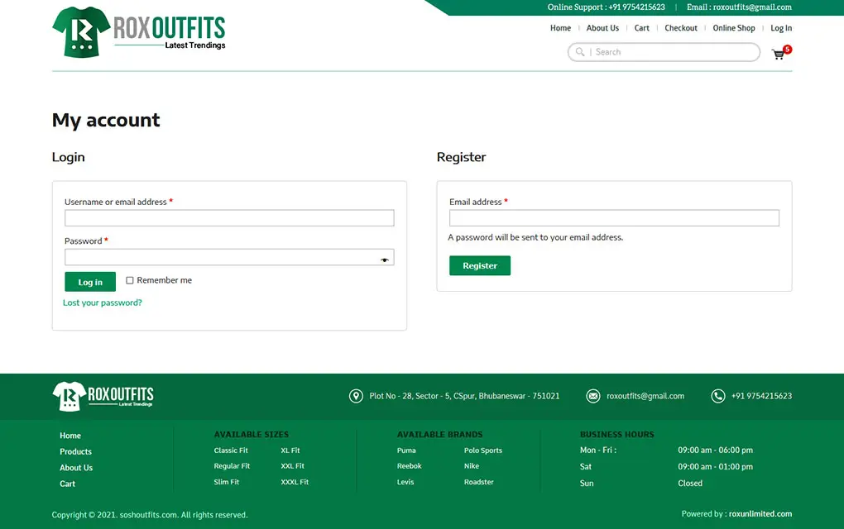Image resolution: width=844 pixels, height=529 pixels.
Task: Click the Register email address field
Action: click(614, 218)
